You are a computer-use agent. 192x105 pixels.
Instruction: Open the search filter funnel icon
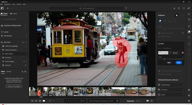coord(126,8)
